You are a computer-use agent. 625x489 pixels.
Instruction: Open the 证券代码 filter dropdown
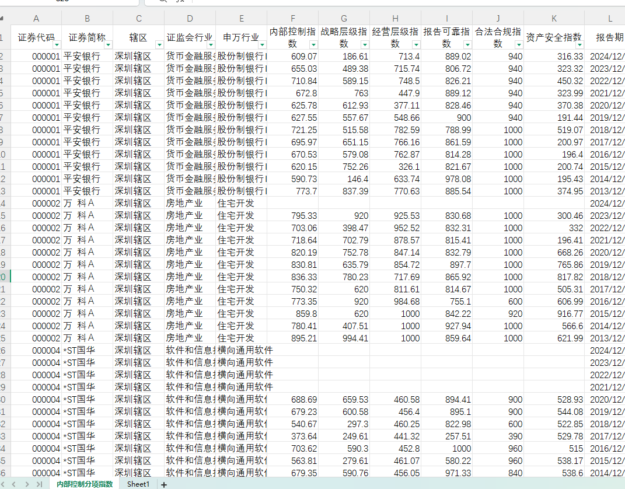coord(57,44)
